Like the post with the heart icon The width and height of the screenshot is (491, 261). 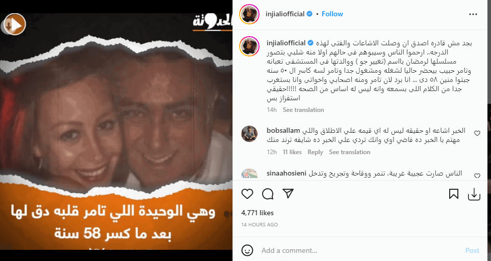247,194
